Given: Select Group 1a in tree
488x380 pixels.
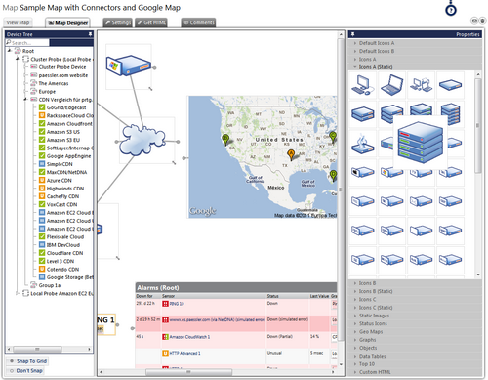Looking at the screenshot, I should [50, 285].
